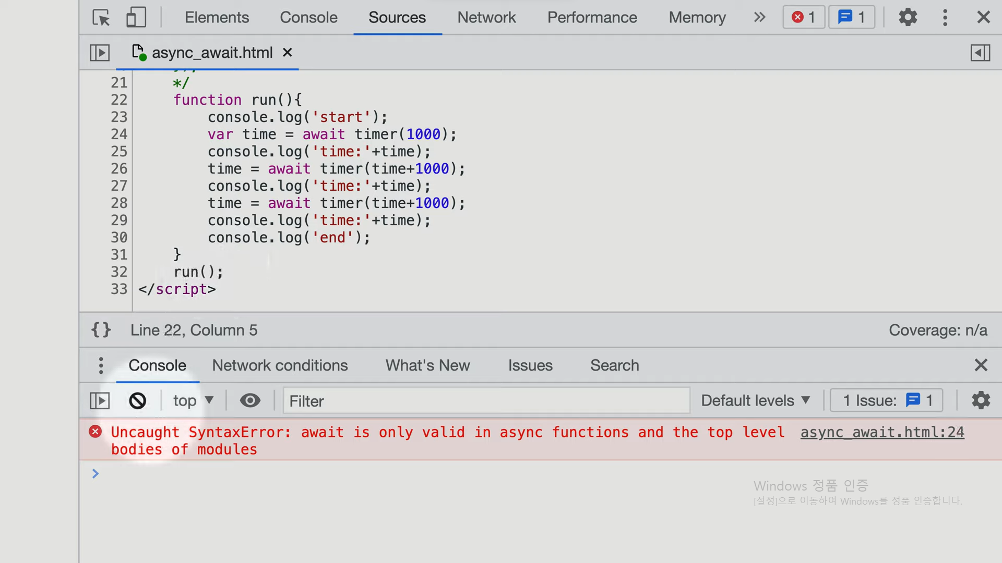This screenshot has width=1002, height=563.
Task: Click the 'var time = await timer(1000)' line
Action: coord(332,134)
